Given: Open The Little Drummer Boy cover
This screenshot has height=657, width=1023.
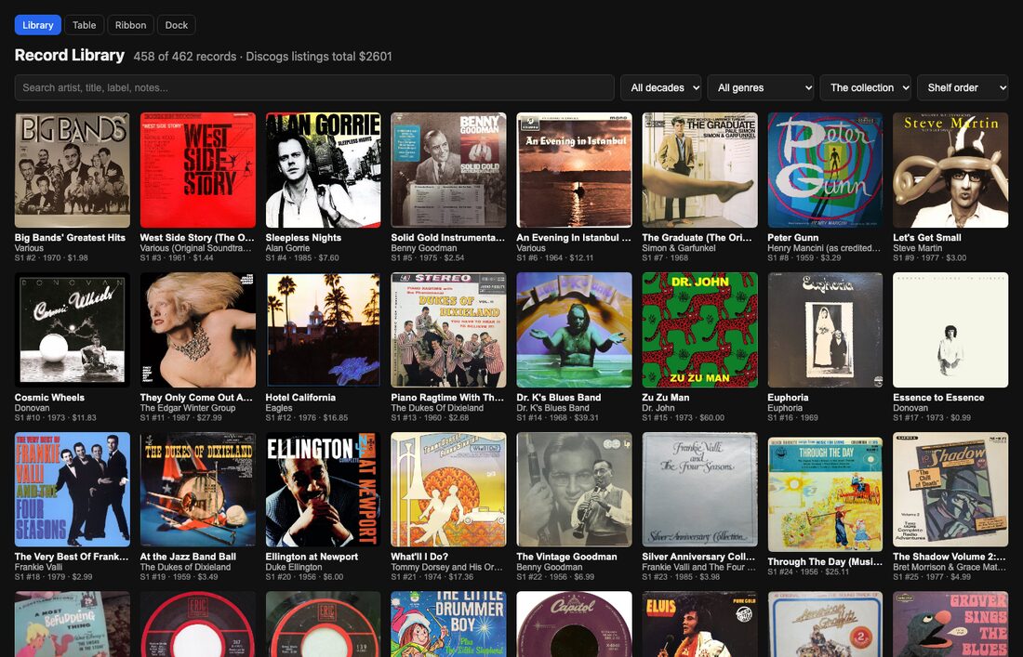Looking at the screenshot, I should click(449, 624).
